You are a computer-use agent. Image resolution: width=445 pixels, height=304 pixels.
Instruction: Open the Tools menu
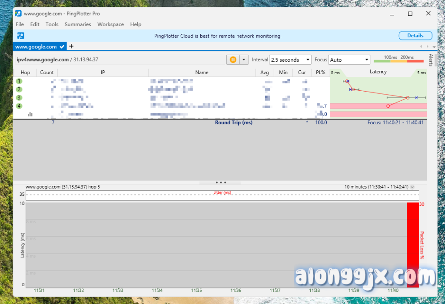pyautogui.click(x=52, y=24)
